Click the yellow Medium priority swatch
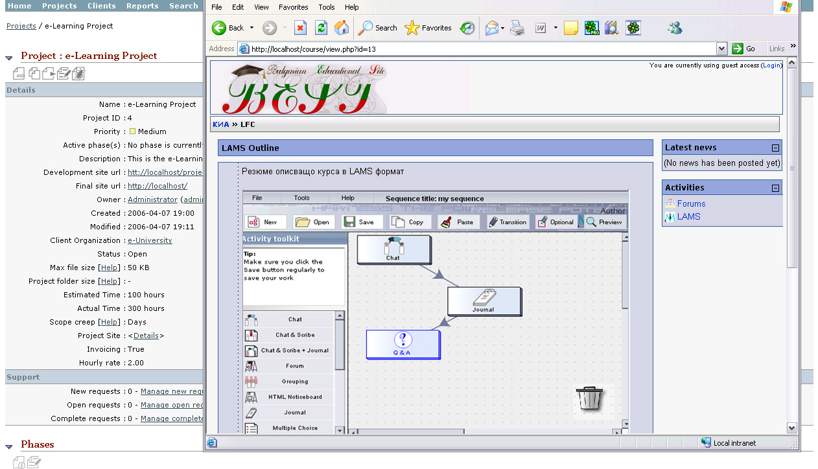Viewport: 818px width, 469px height. [x=132, y=132]
